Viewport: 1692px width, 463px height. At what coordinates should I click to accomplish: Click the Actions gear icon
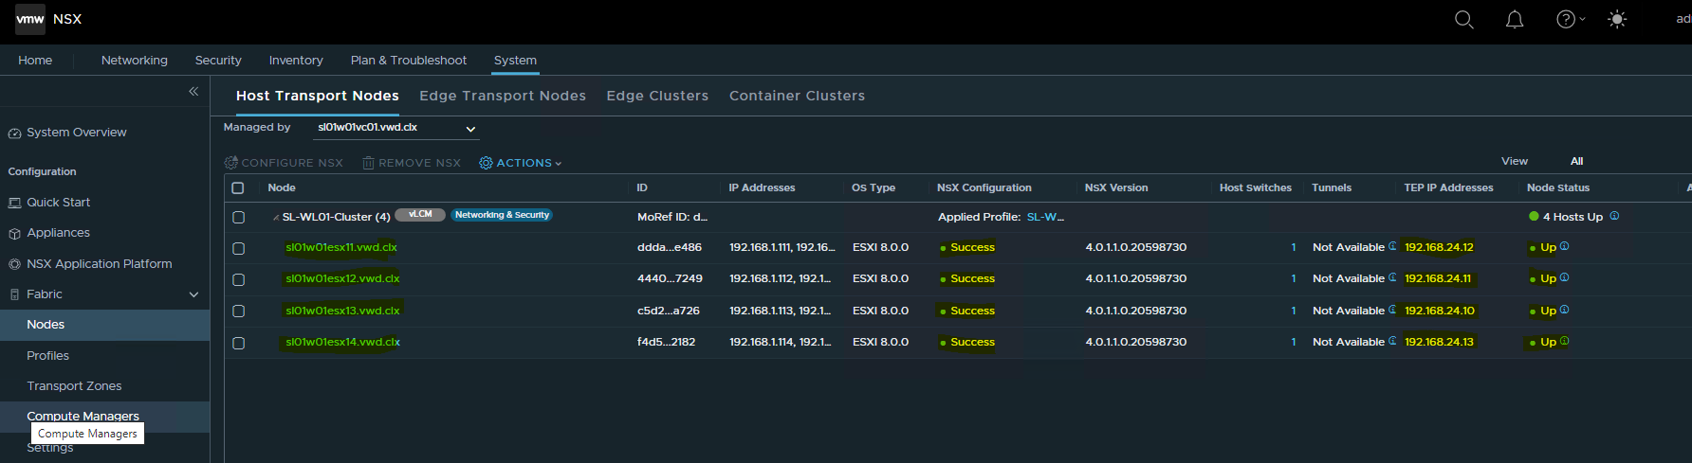[486, 163]
